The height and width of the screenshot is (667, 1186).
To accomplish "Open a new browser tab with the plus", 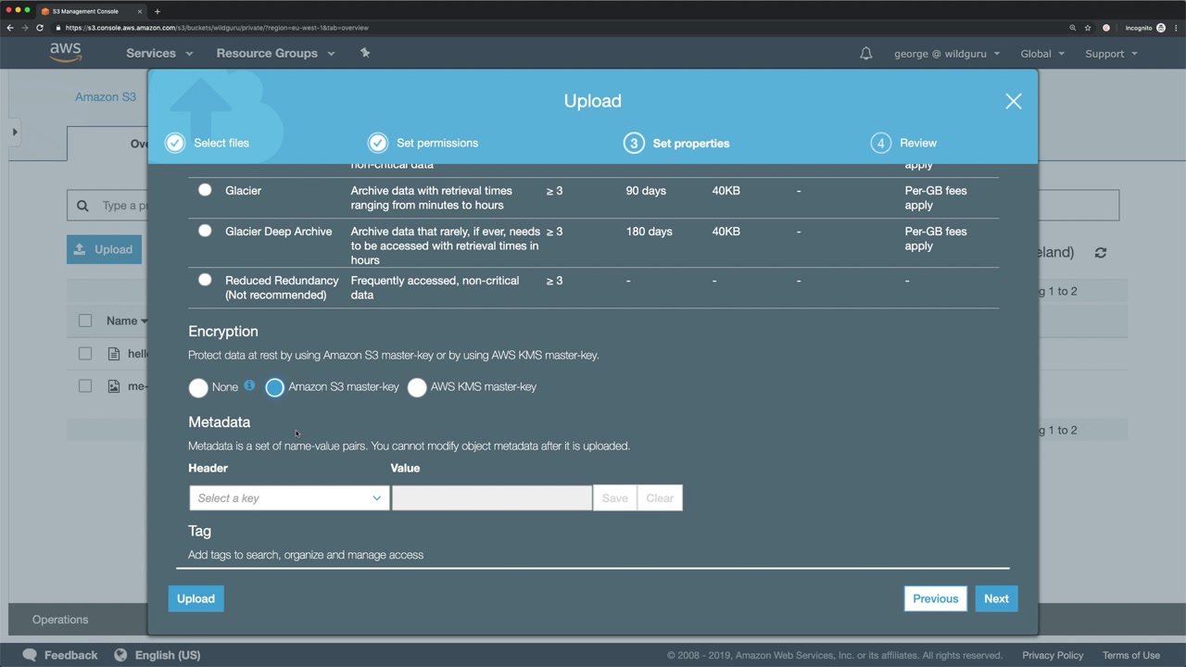I will [x=158, y=11].
